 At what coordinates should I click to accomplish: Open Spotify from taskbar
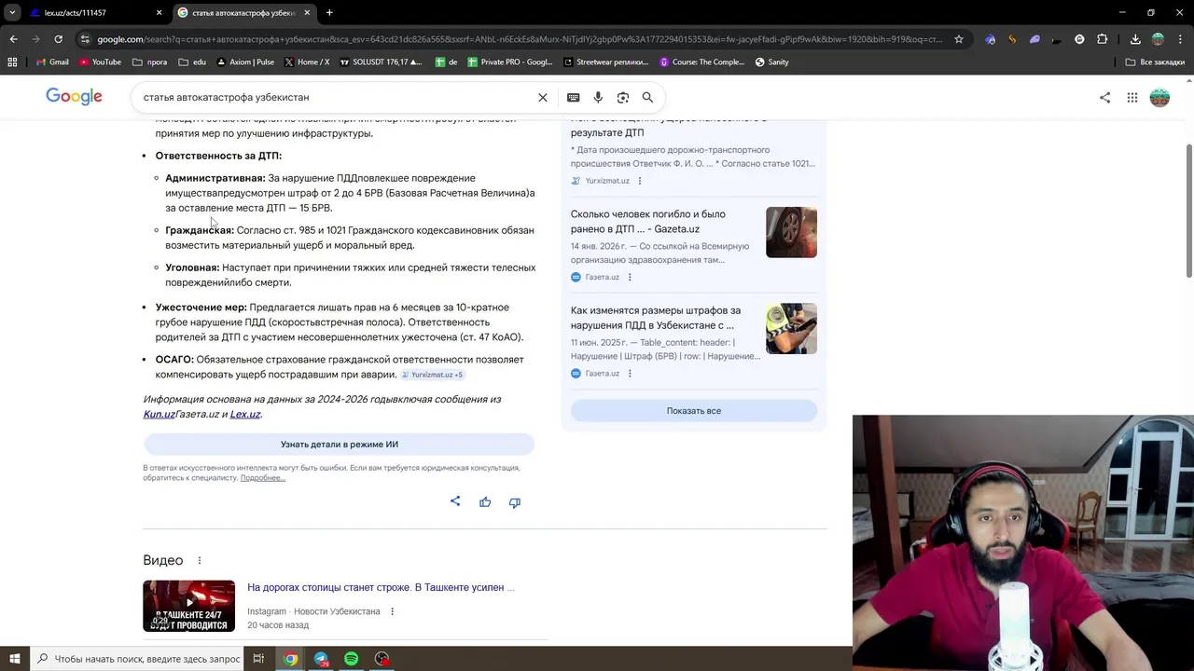[x=351, y=659]
